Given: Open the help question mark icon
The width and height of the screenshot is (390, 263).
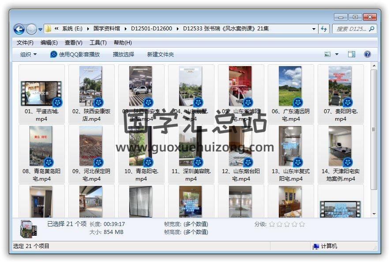Looking at the screenshot, I should 367,54.
